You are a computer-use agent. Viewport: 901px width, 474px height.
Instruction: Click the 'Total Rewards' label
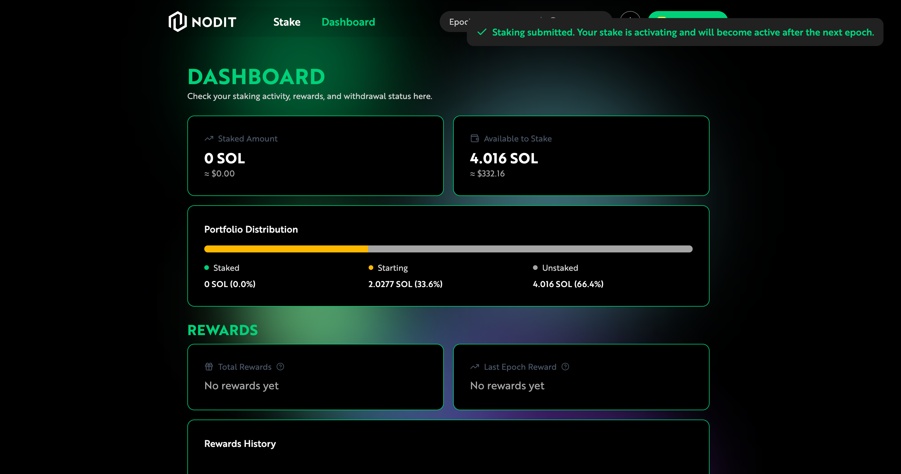click(x=245, y=367)
